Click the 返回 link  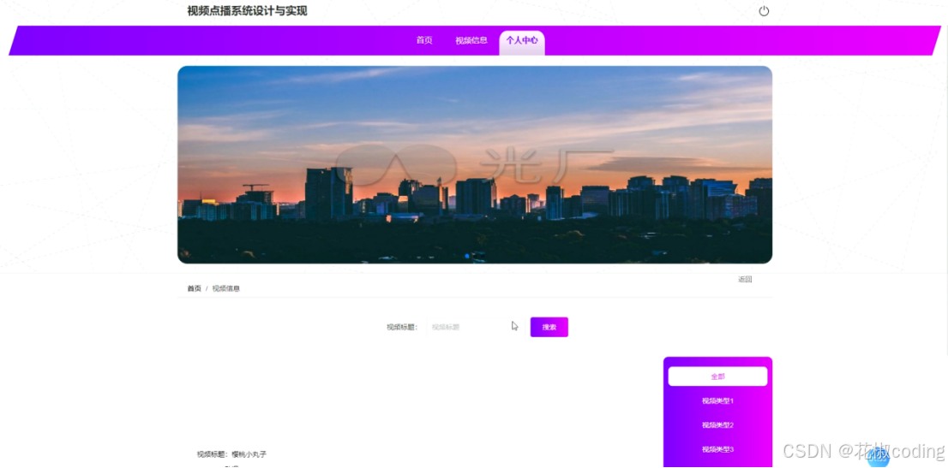[x=745, y=280]
